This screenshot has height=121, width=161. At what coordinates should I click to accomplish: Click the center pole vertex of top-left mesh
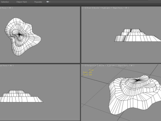coord(19,35)
